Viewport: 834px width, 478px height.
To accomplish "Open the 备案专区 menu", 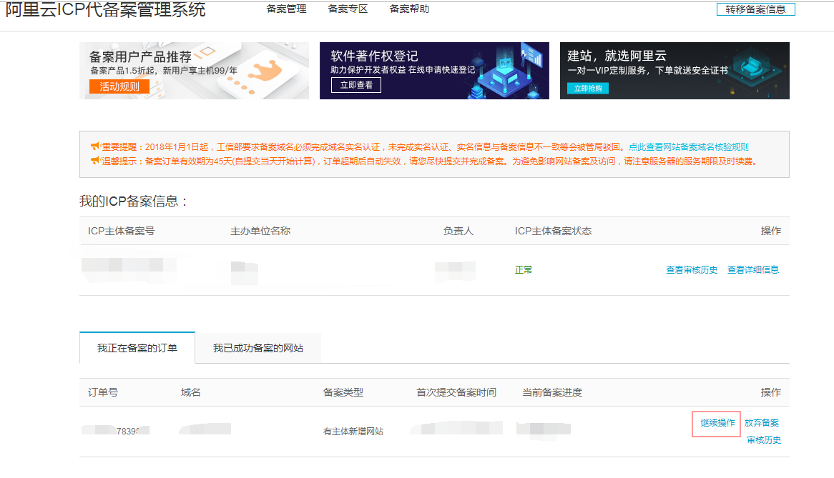I will click(348, 9).
